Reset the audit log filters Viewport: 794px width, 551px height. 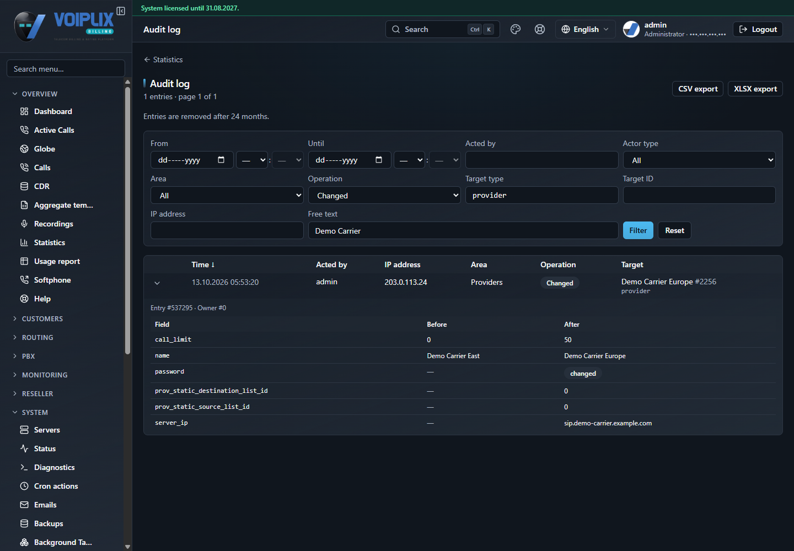(x=674, y=230)
